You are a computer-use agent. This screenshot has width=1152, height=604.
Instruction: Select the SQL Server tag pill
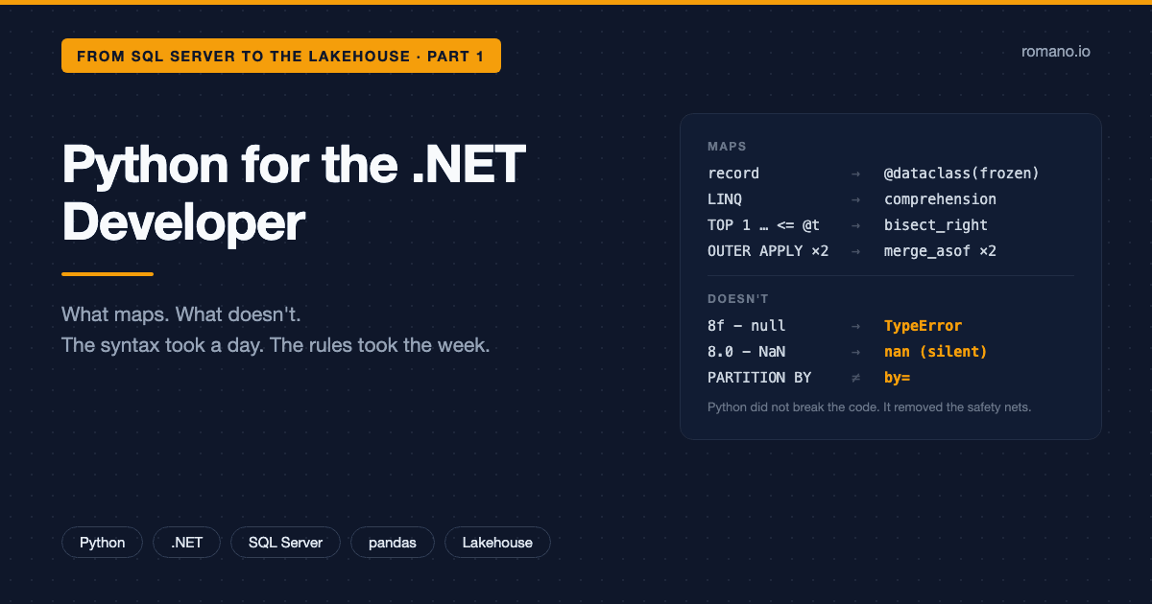coord(286,543)
